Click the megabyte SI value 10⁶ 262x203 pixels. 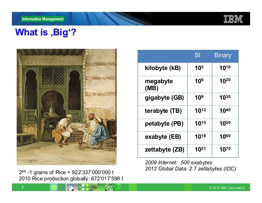pyautogui.click(x=199, y=81)
